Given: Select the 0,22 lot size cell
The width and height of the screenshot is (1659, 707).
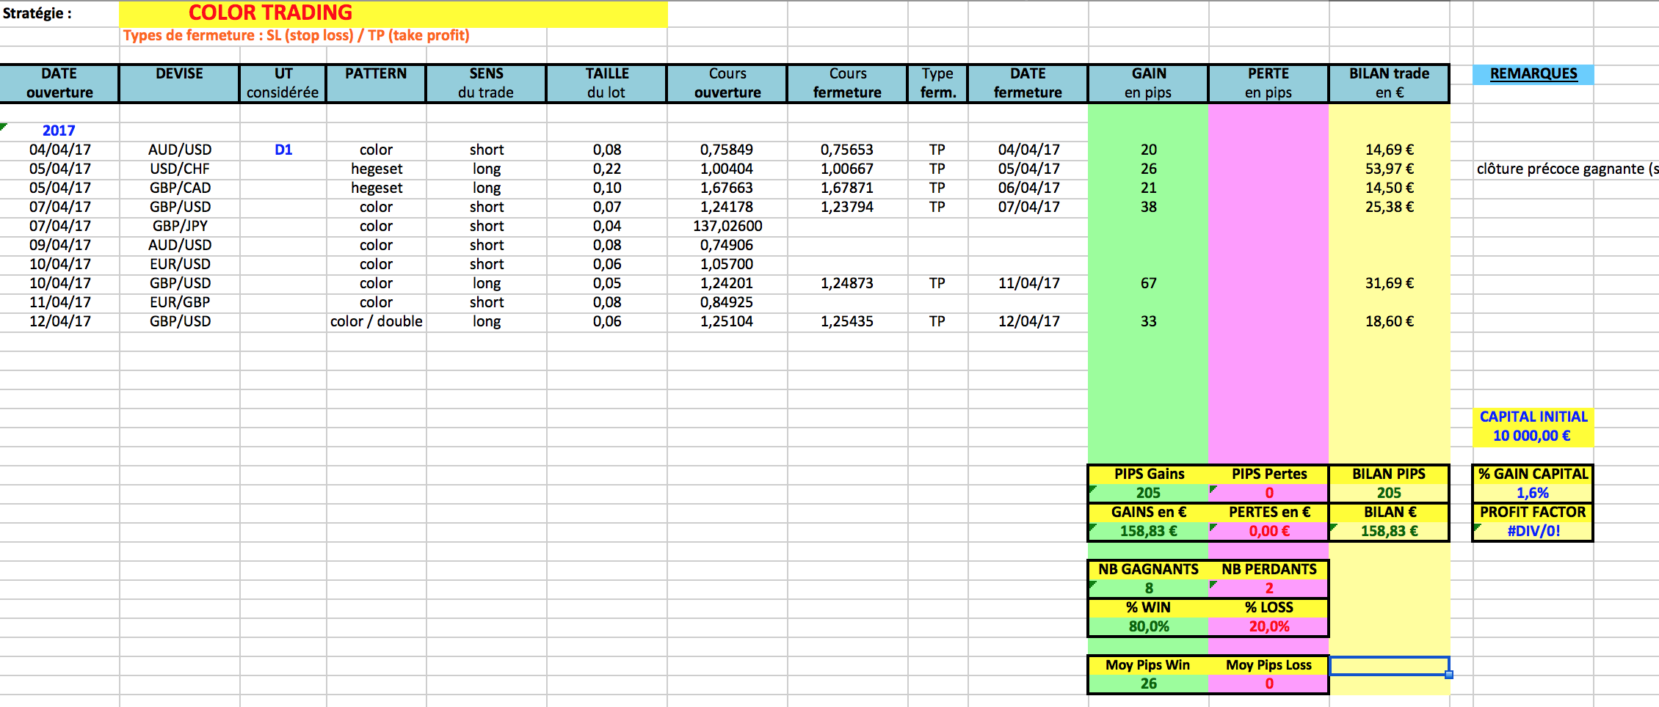Looking at the screenshot, I should tap(607, 169).
